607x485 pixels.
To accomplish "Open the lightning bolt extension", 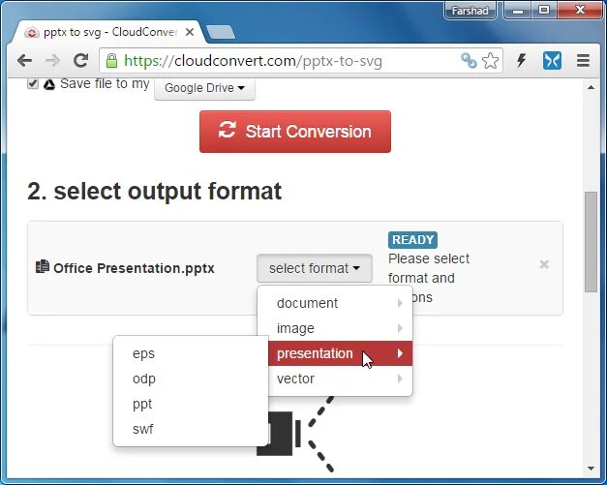I will tap(522, 60).
